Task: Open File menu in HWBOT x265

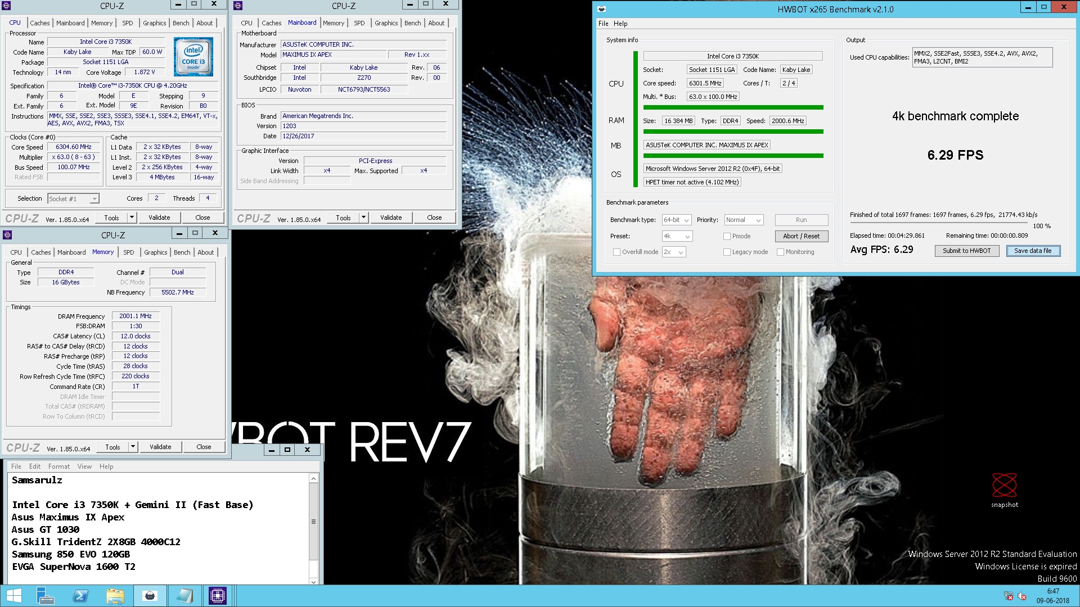Action: 603,24
